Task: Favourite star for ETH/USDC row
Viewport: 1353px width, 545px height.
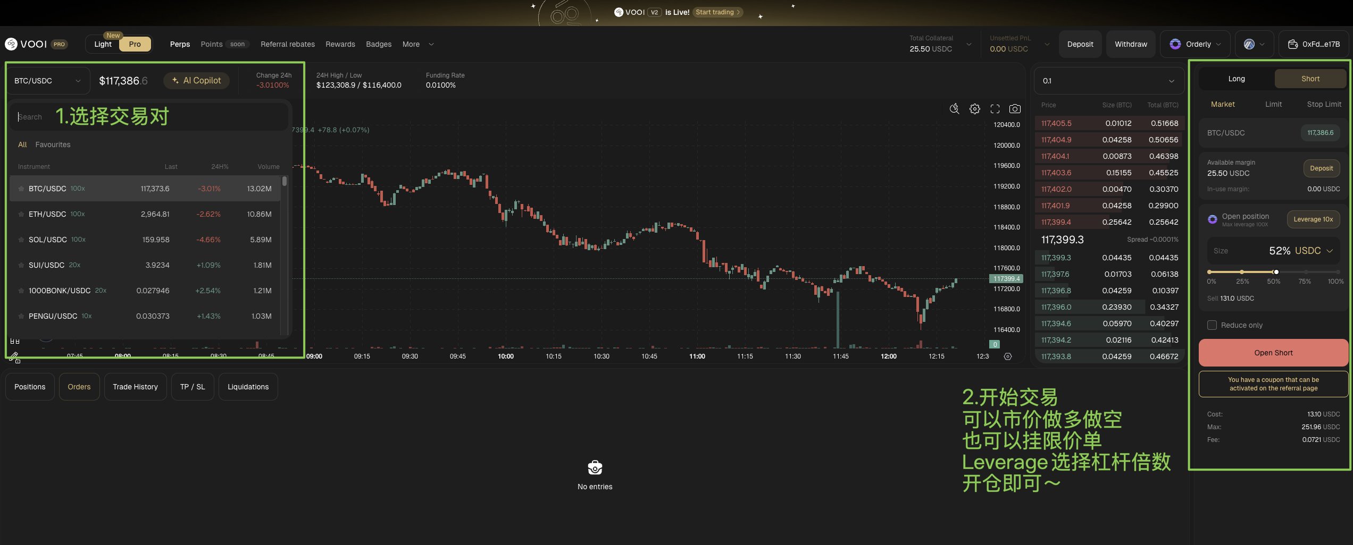Action: pyautogui.click(x=21, y=214)
